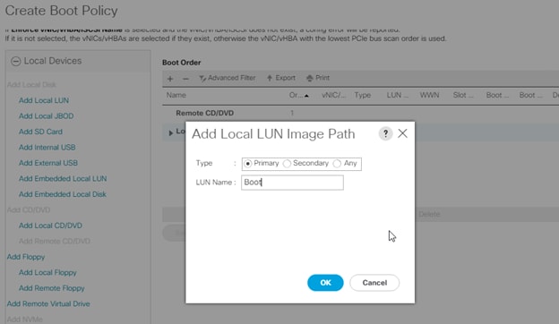Open Advanced Filter in Boot Order
This screenshot has height=324, width=559.
[x=228, y=78]
